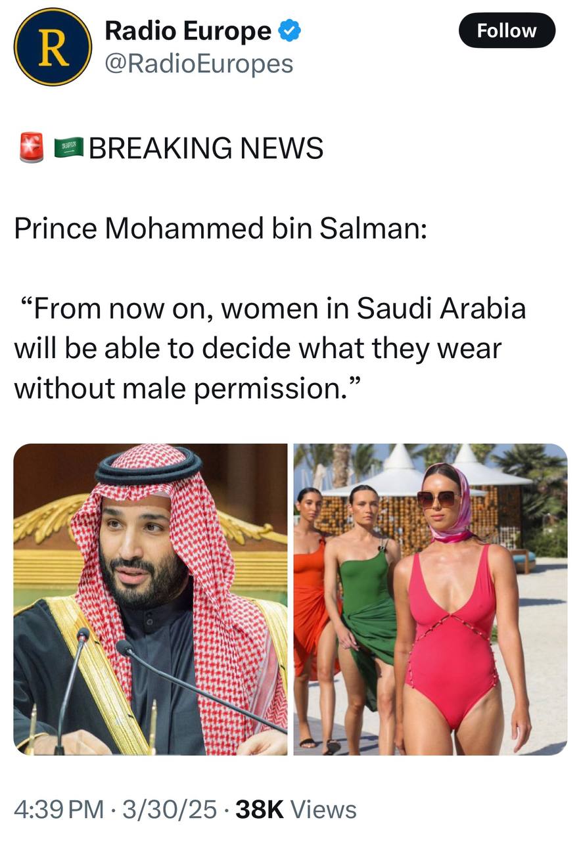Click the 4:39 PM timestamp
The width and height of the screenshot is (581, 841).
(58, 809)
